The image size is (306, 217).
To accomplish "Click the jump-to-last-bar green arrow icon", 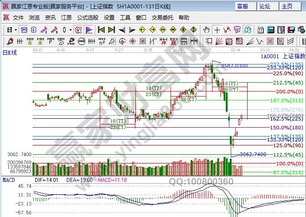I will [111, 30].
